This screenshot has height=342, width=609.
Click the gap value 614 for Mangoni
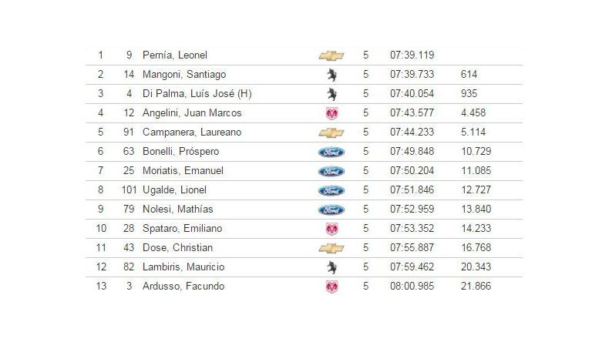469,75
